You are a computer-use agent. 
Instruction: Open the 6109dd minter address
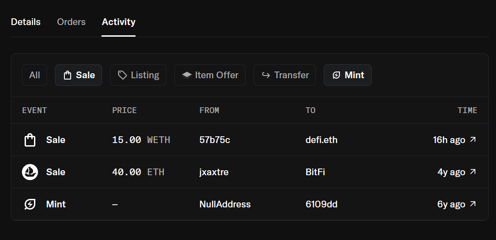321,204
